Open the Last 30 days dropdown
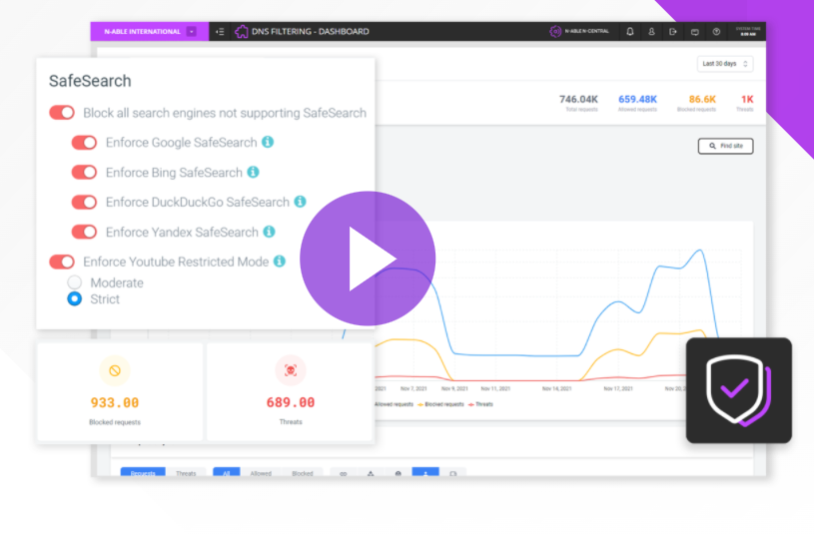 (x=725, y=64)
